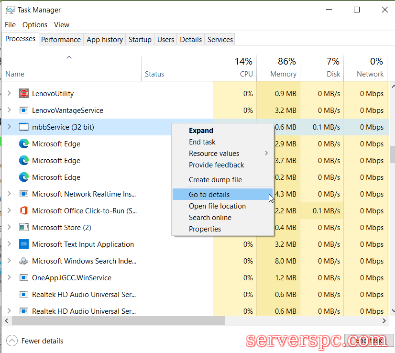Click the LenovoUtility process icon
This screenshot has width=395, height=353.
point(24,94)
